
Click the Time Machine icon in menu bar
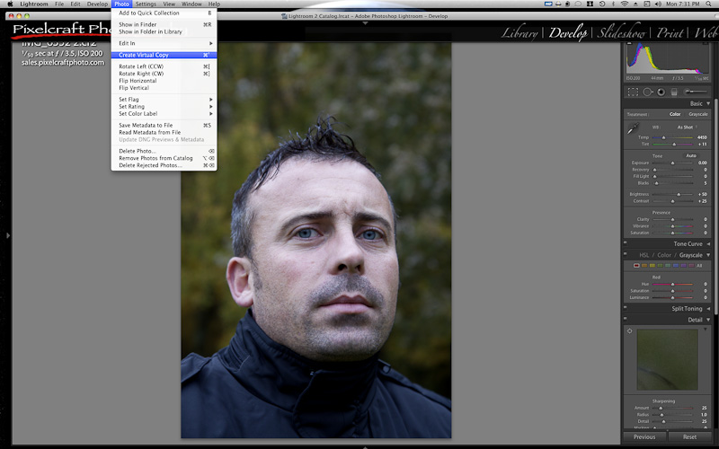602,4
